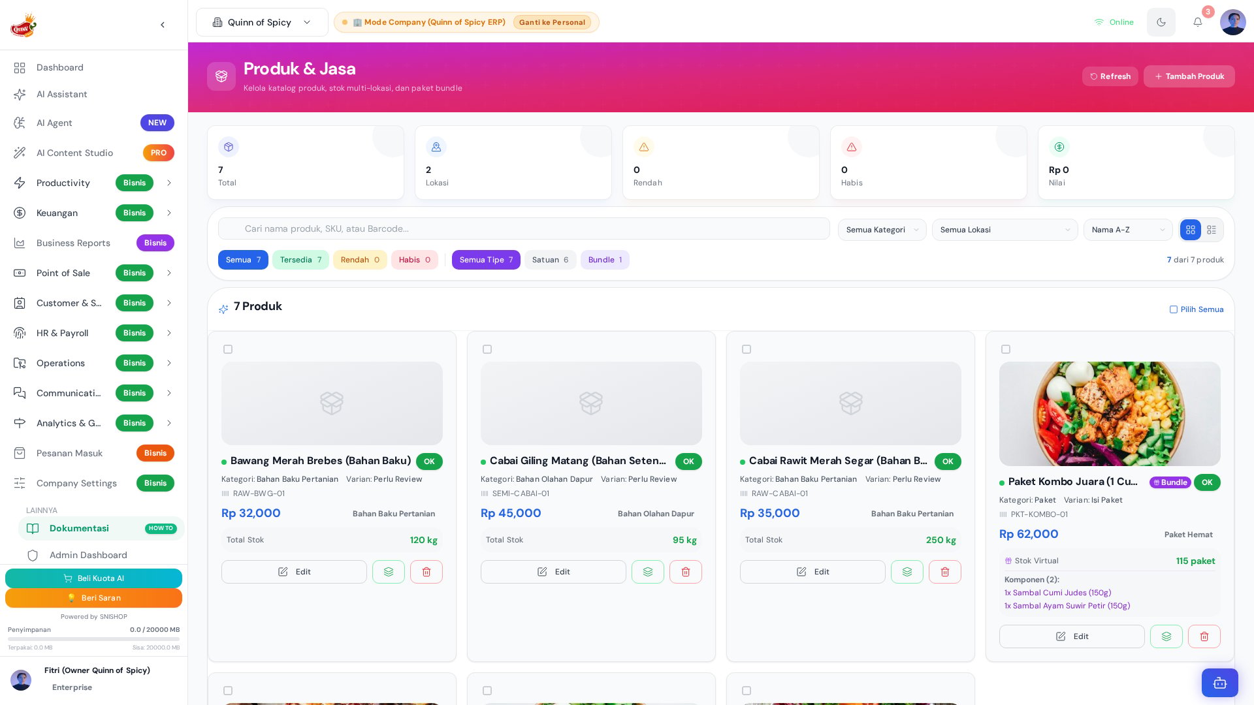This screenshot has height=705, width=1254.
Task: Click the Quinn logo in sidebar
Action: coord(24,25)
